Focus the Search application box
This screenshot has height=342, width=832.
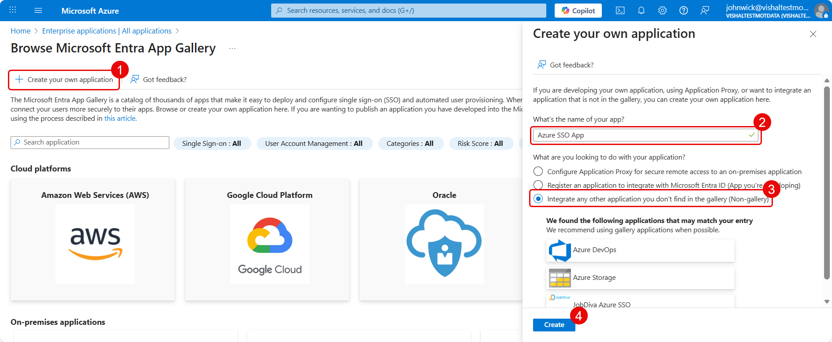point(90,142)
